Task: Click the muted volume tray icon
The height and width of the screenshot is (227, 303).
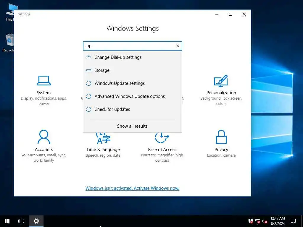Action: click(x=265, y=221)
